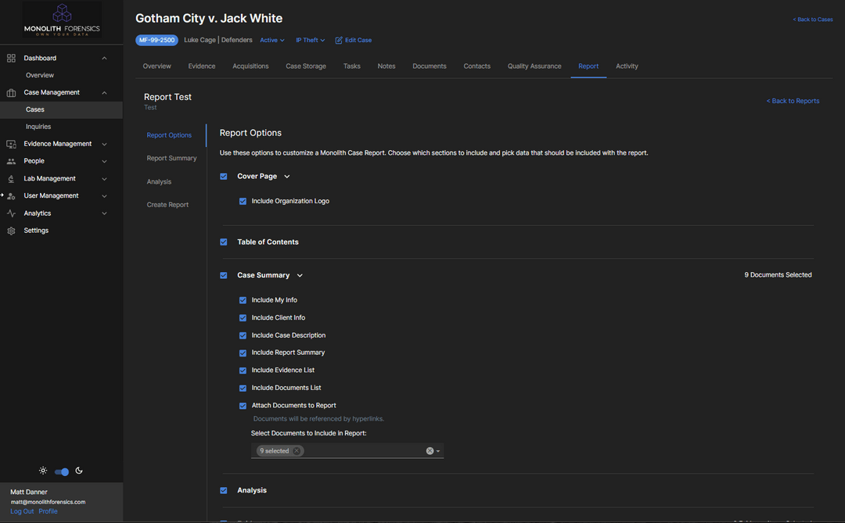Image resolution: width=845 pixels, height=523 pixels.
Task: Open the IP Theft case type dropdown
Action: pos(310,41)
